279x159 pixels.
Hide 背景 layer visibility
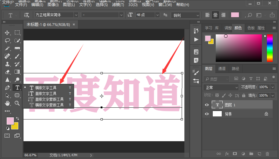click(207, 114)
